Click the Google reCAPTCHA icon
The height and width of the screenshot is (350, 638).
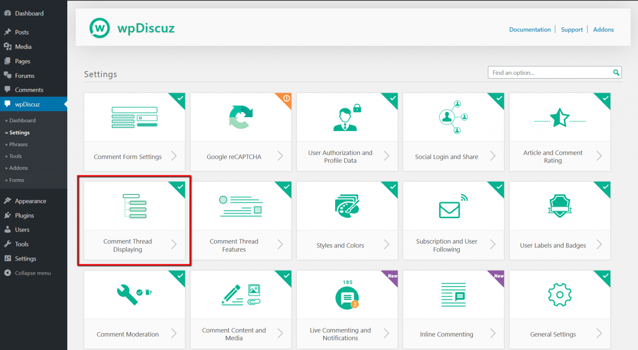[241, 117]
